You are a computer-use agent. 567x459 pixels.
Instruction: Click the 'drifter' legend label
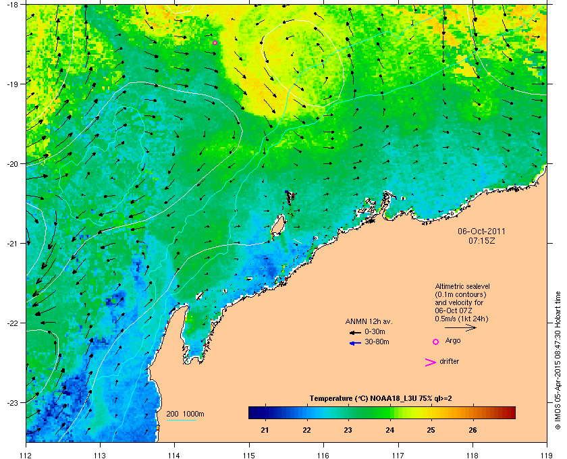[449, 361]
